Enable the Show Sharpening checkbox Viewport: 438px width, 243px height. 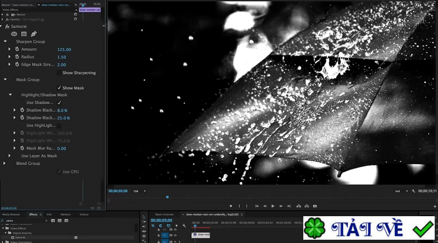tap(59, 73)
